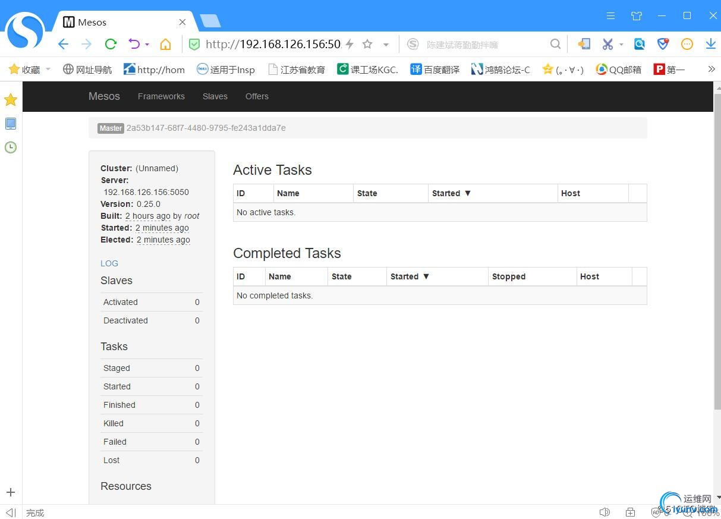The height and width of the screenshot is (519, 721).
Task: Click the magnifier search icon
Action: [x=555, y=44]
